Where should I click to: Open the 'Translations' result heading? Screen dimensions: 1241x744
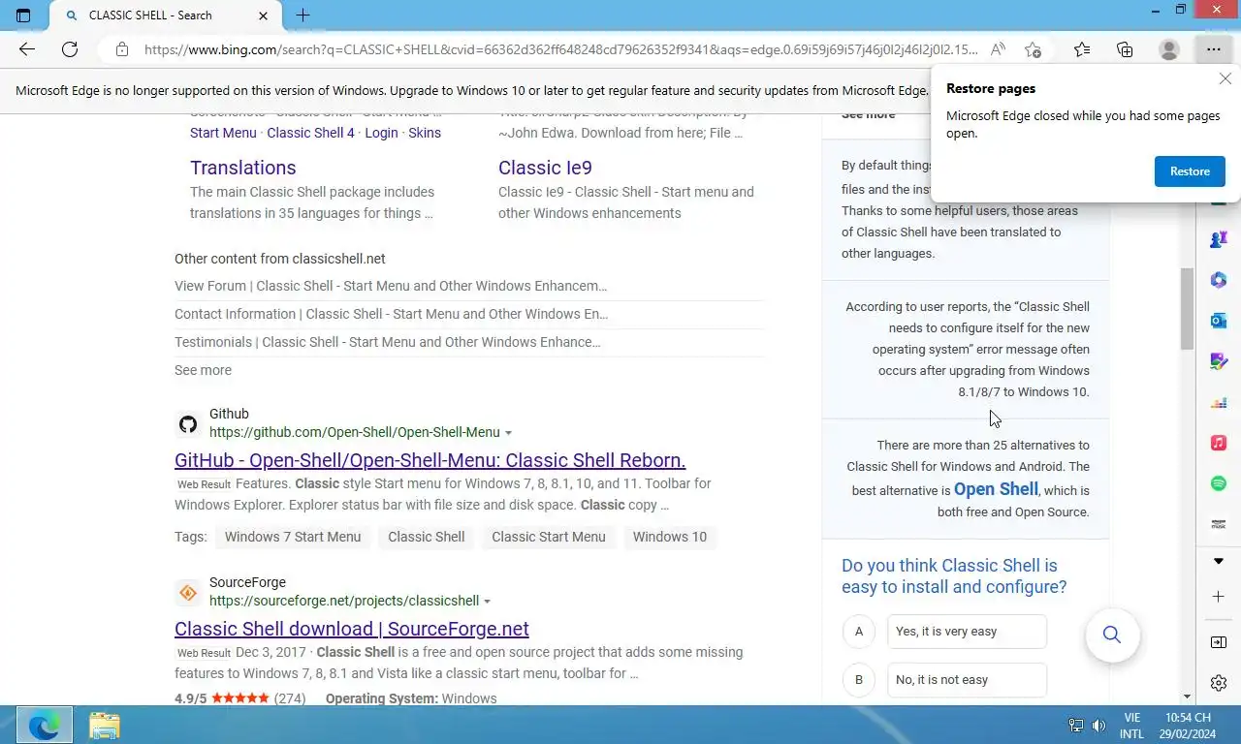[242, 168]
